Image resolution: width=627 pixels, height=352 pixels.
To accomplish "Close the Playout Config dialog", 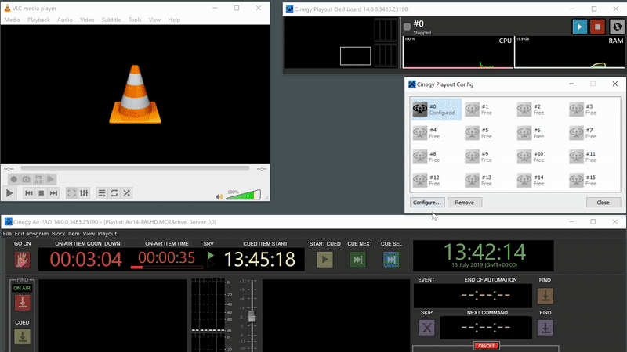I will [603, 203].
